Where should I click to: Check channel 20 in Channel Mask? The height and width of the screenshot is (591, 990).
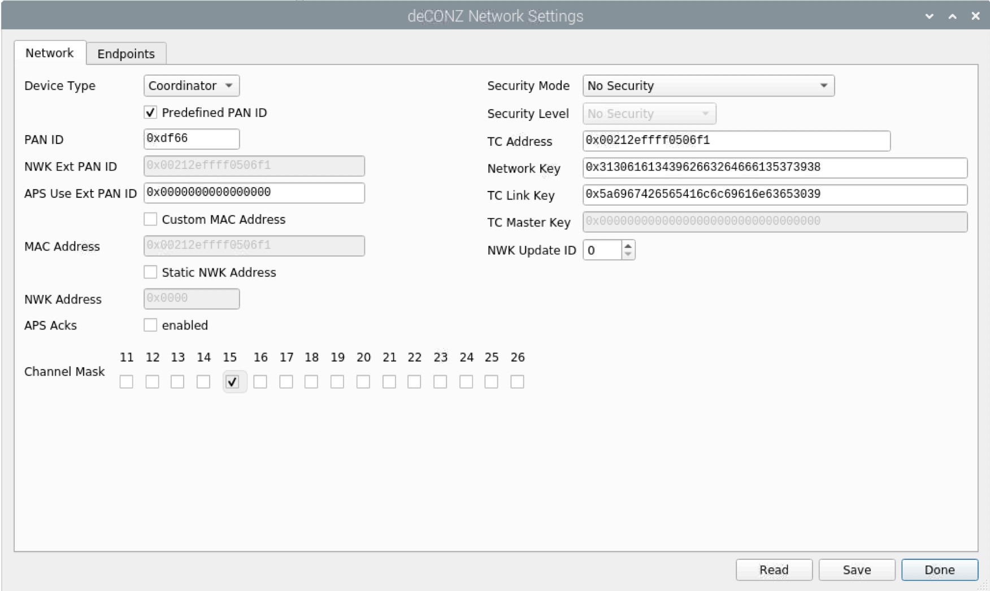[x=363, y=382]
